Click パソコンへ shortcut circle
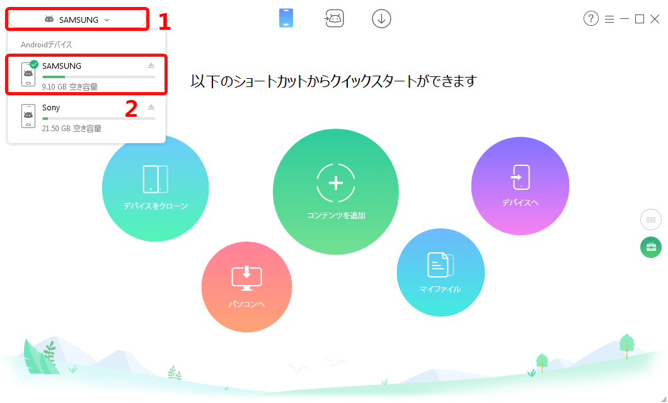 tap(246, 287)
